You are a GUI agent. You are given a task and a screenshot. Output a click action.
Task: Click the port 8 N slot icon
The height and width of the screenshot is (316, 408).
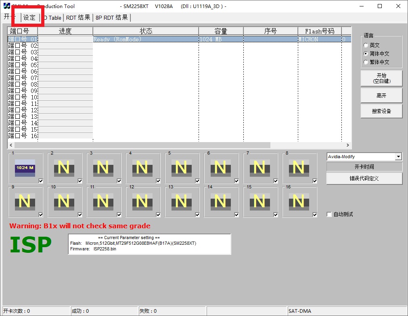click(x=299, y=168)
